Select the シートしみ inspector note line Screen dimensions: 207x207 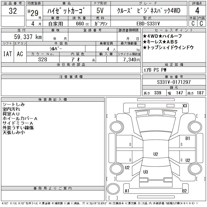[13, 104]
